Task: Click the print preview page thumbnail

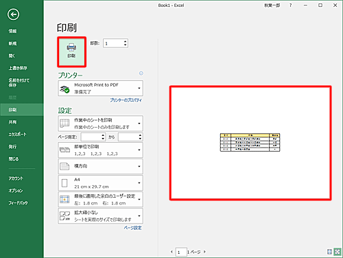Action: click(250, 143)
